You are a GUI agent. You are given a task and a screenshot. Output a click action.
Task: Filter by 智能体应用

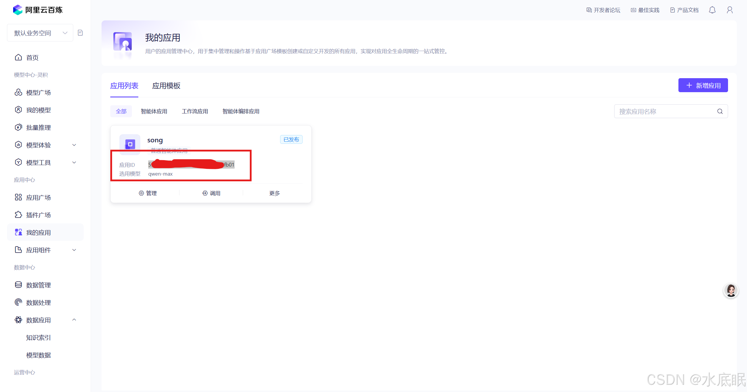pos(154,111)
